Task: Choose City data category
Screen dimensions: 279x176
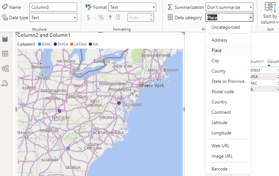Action: point(228,61)
